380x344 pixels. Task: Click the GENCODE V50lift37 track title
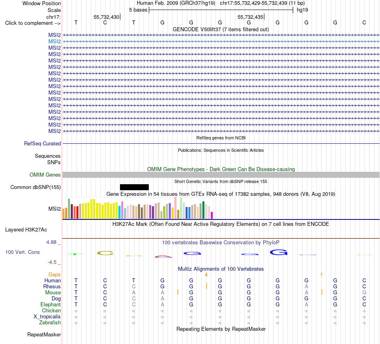[x=221, y=29]
